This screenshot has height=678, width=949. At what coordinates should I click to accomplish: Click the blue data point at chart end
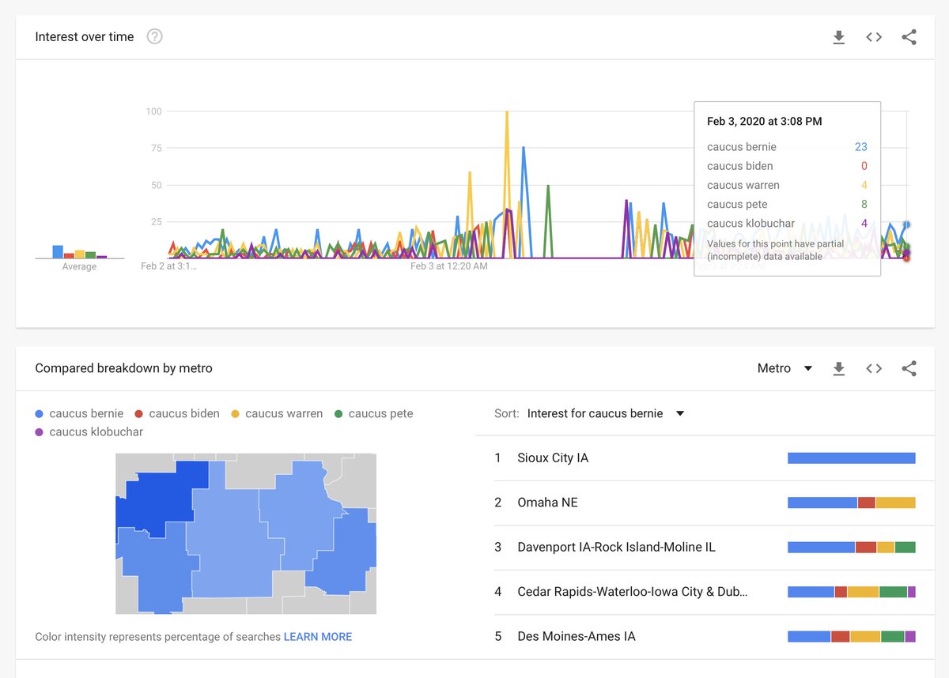(906, 224)
